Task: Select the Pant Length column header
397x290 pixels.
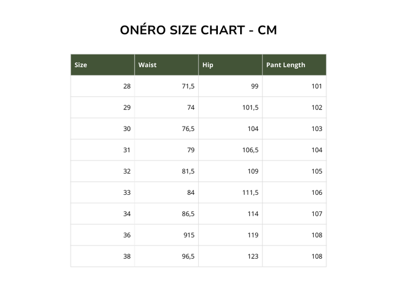Action: [285, 65]
